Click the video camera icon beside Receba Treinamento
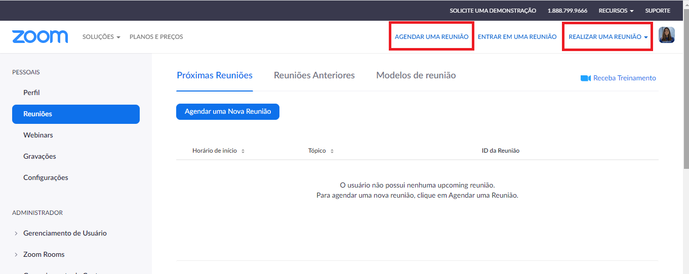689x274 pixels. (x=585, y=78)
